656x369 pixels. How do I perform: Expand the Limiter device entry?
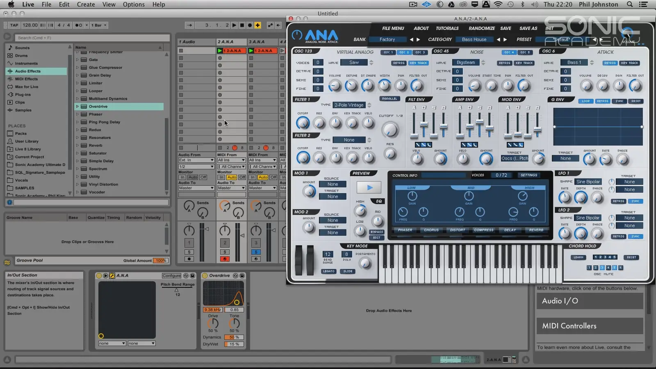click(x=77, y=83)
